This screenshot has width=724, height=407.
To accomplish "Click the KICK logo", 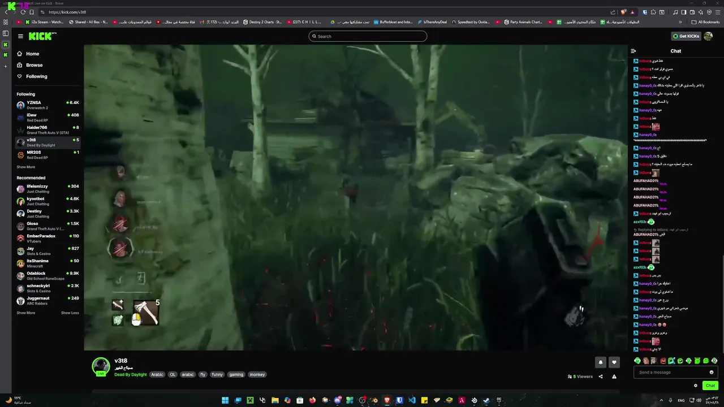I will 42,36.
